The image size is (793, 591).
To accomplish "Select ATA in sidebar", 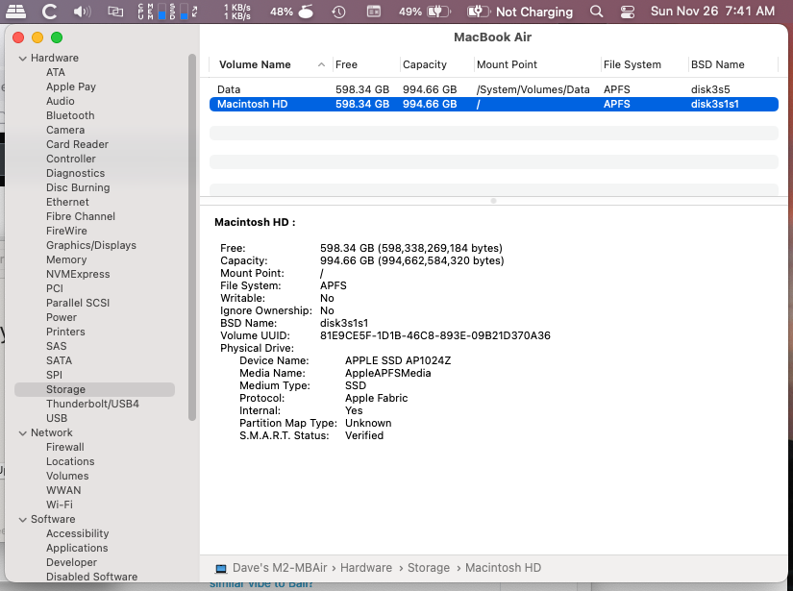I will point(56,72).
